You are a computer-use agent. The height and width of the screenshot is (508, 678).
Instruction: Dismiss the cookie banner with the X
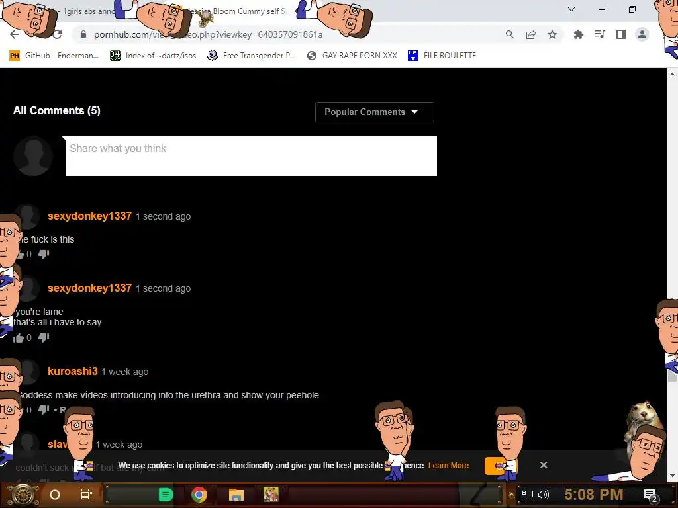click(544, 465)
